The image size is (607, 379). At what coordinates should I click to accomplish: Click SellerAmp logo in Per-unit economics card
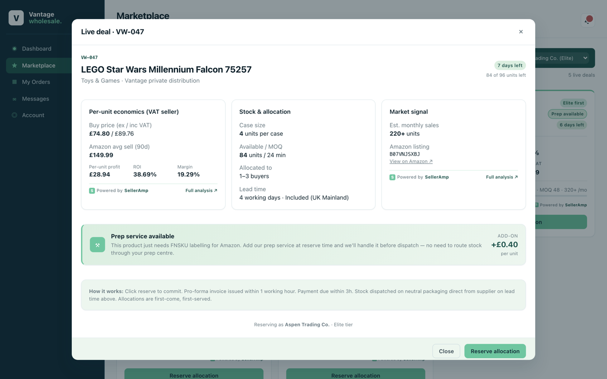[92, 191]
